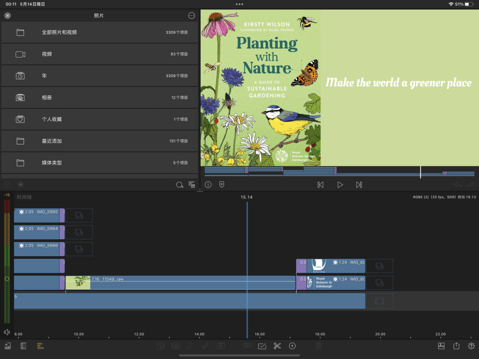Jump to previous edit point
The image size is (479, 359).
click(x=320, y=185)
